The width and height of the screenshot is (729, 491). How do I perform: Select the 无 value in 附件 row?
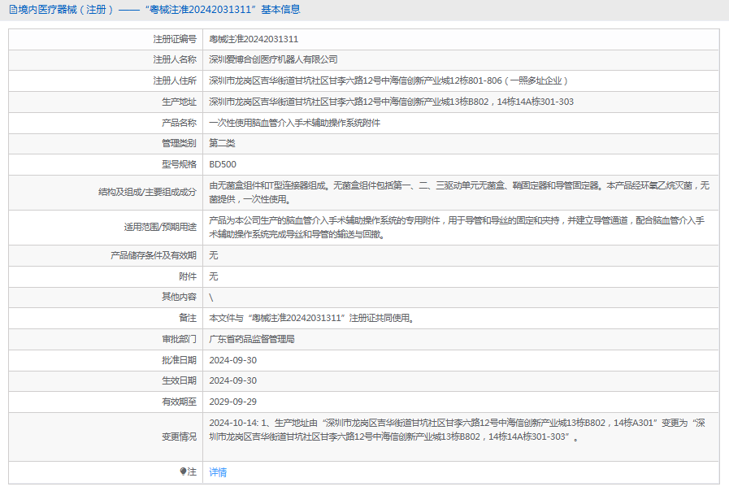click(214, 276)
